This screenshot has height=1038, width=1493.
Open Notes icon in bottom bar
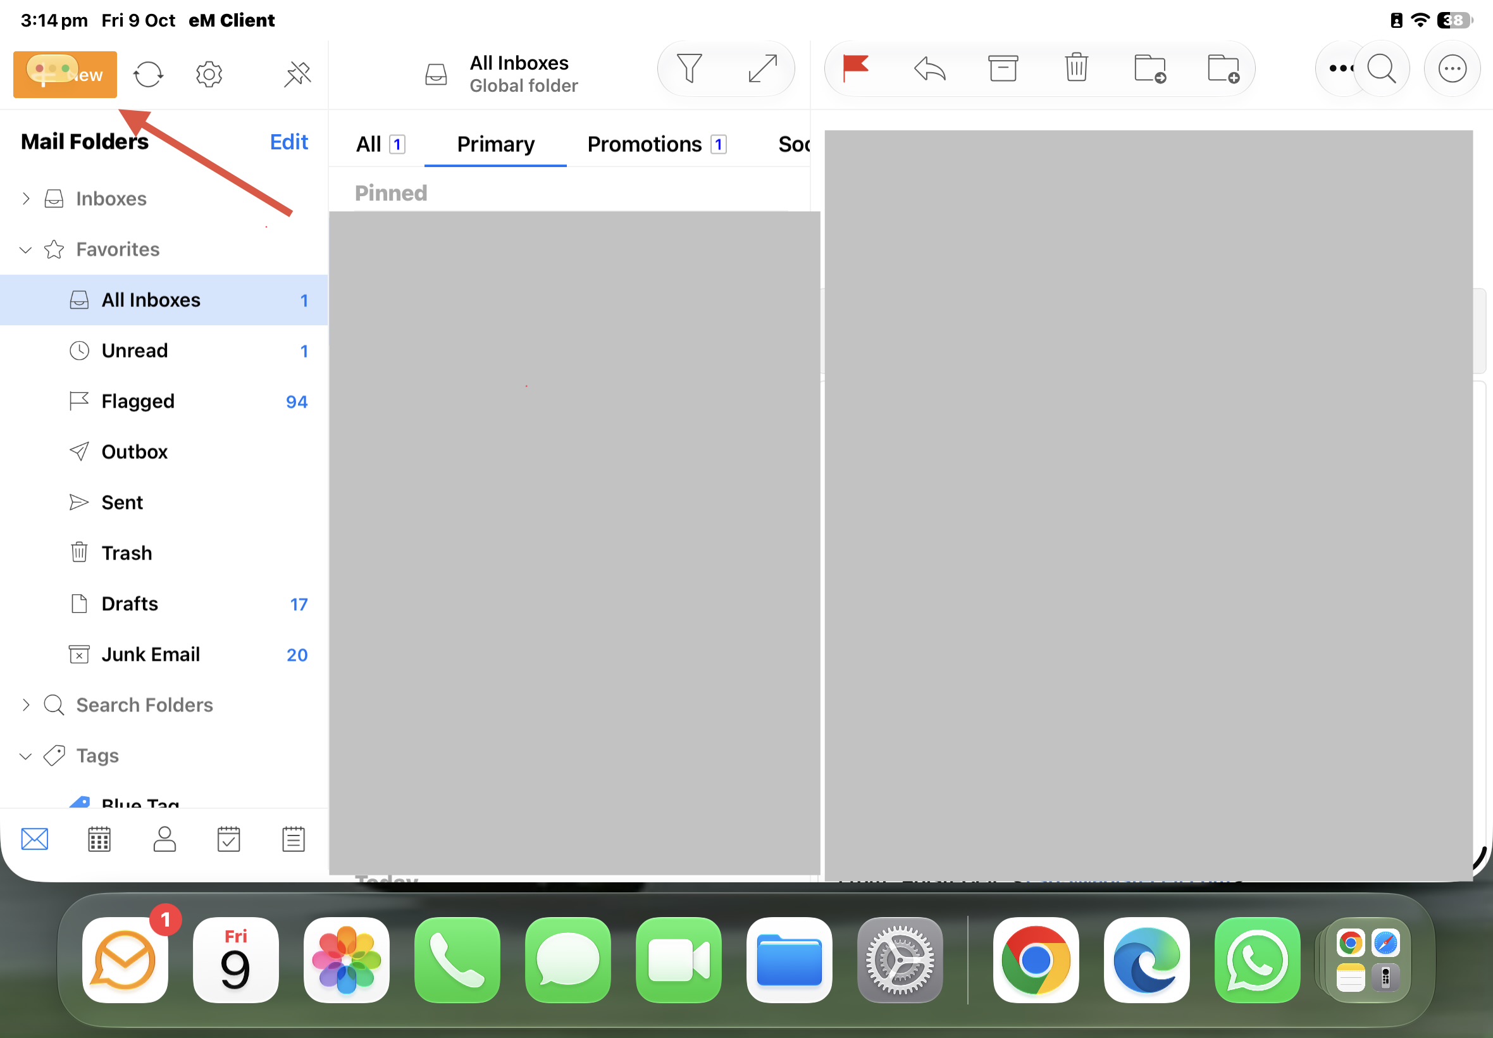click(x=294, y=839)
